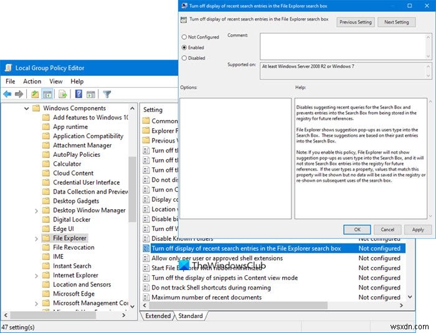Toggle the Show/Hide Console Tree icon

click(x=47, y=94)
